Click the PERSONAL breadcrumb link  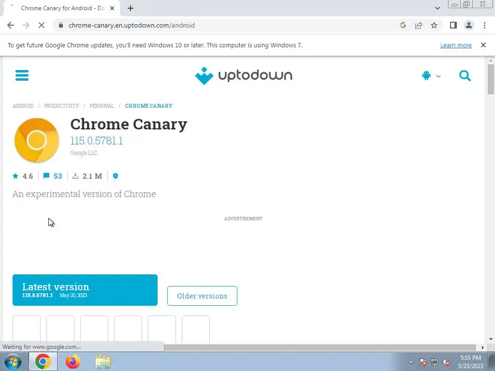point(102,106)
